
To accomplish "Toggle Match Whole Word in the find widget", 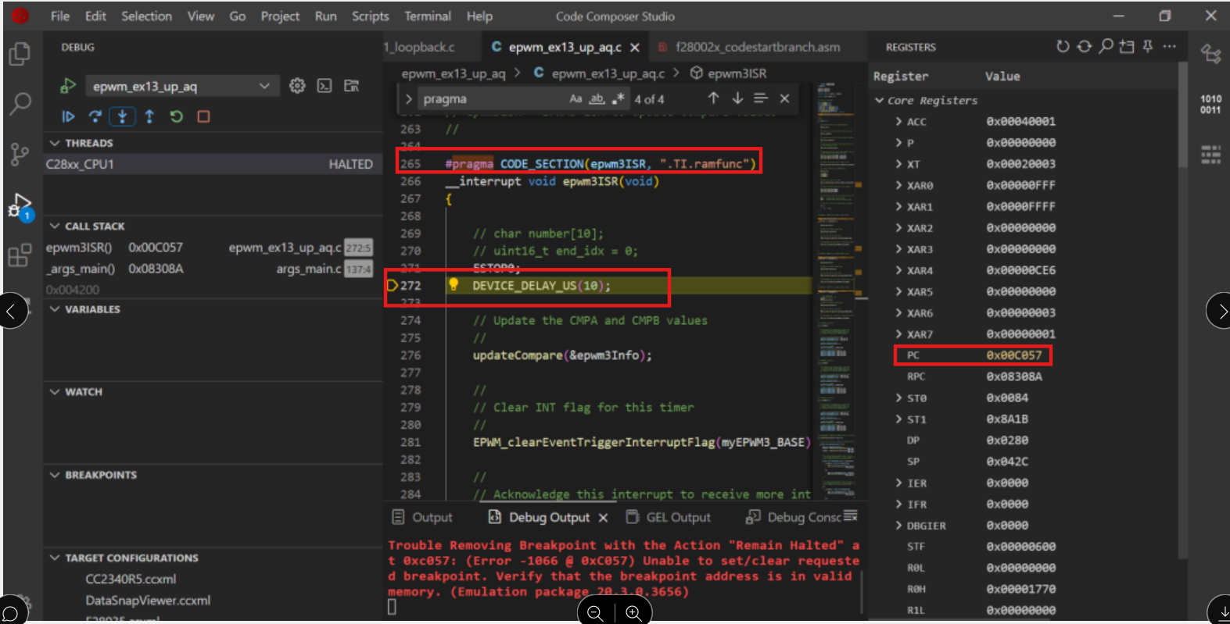I will [597, 98].
